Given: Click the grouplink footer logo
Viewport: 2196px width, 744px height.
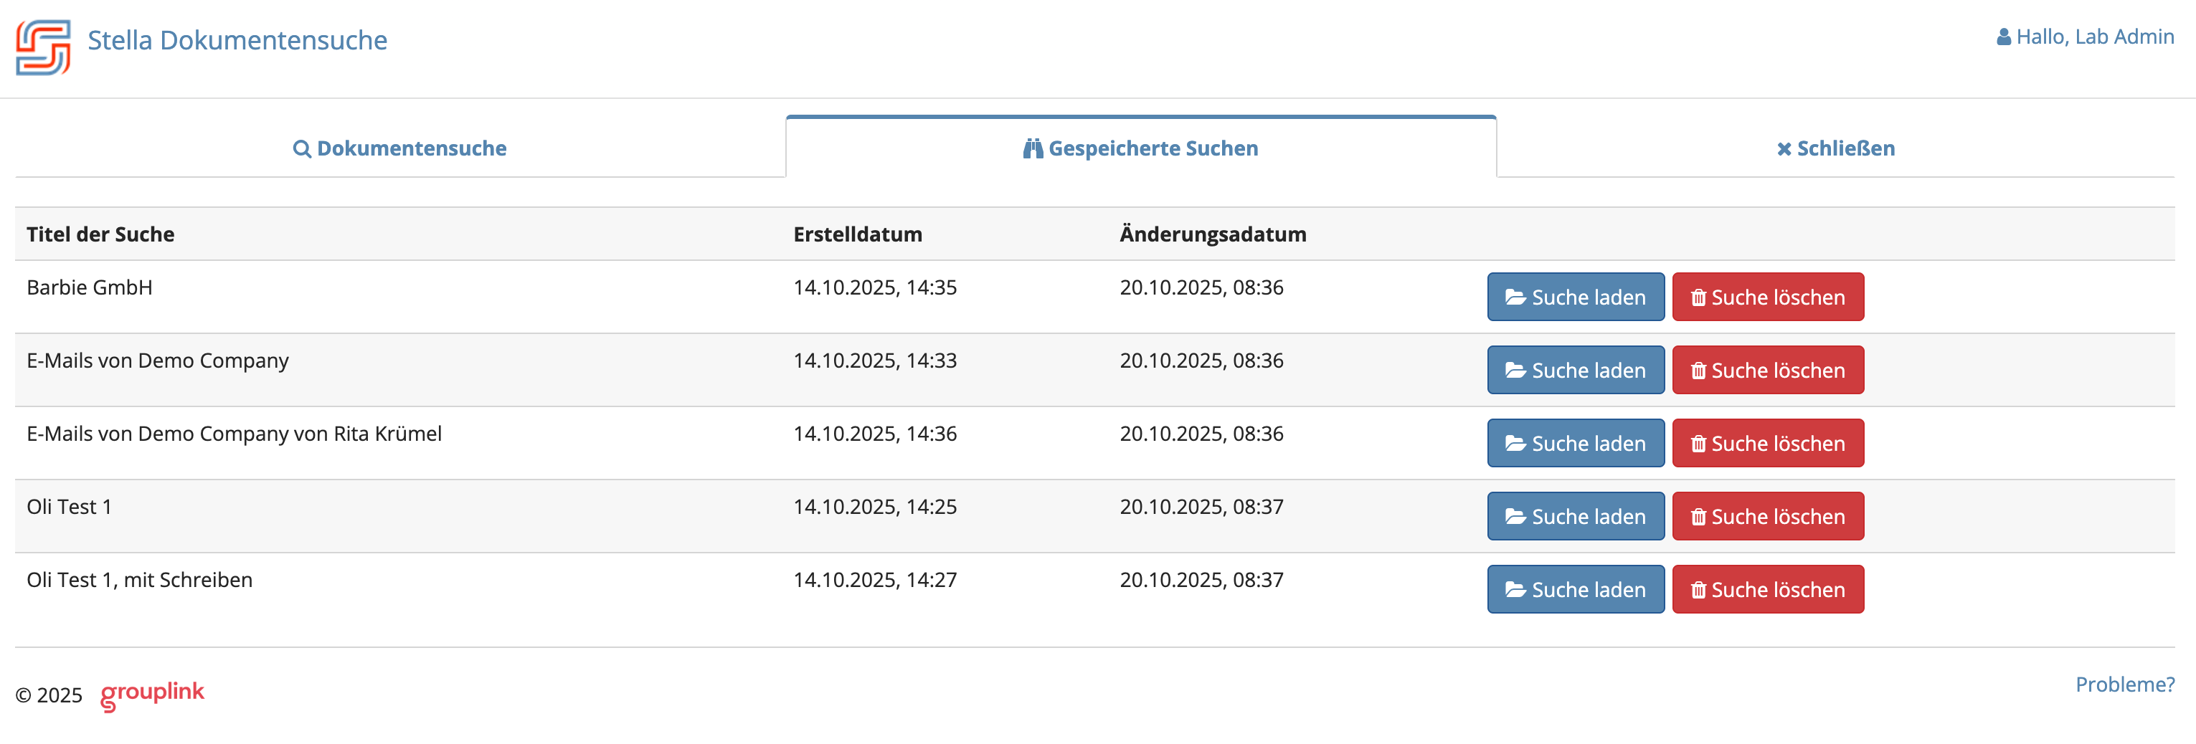Looking at the screenshot, I should 152,694.
